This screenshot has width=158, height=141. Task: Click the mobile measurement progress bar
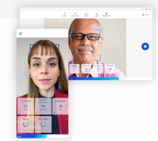tap(42, 136)
